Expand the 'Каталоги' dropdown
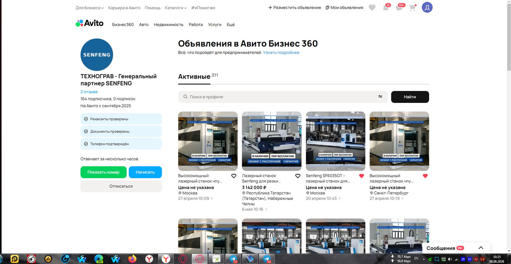511x264 pixels. pos(176,8)
